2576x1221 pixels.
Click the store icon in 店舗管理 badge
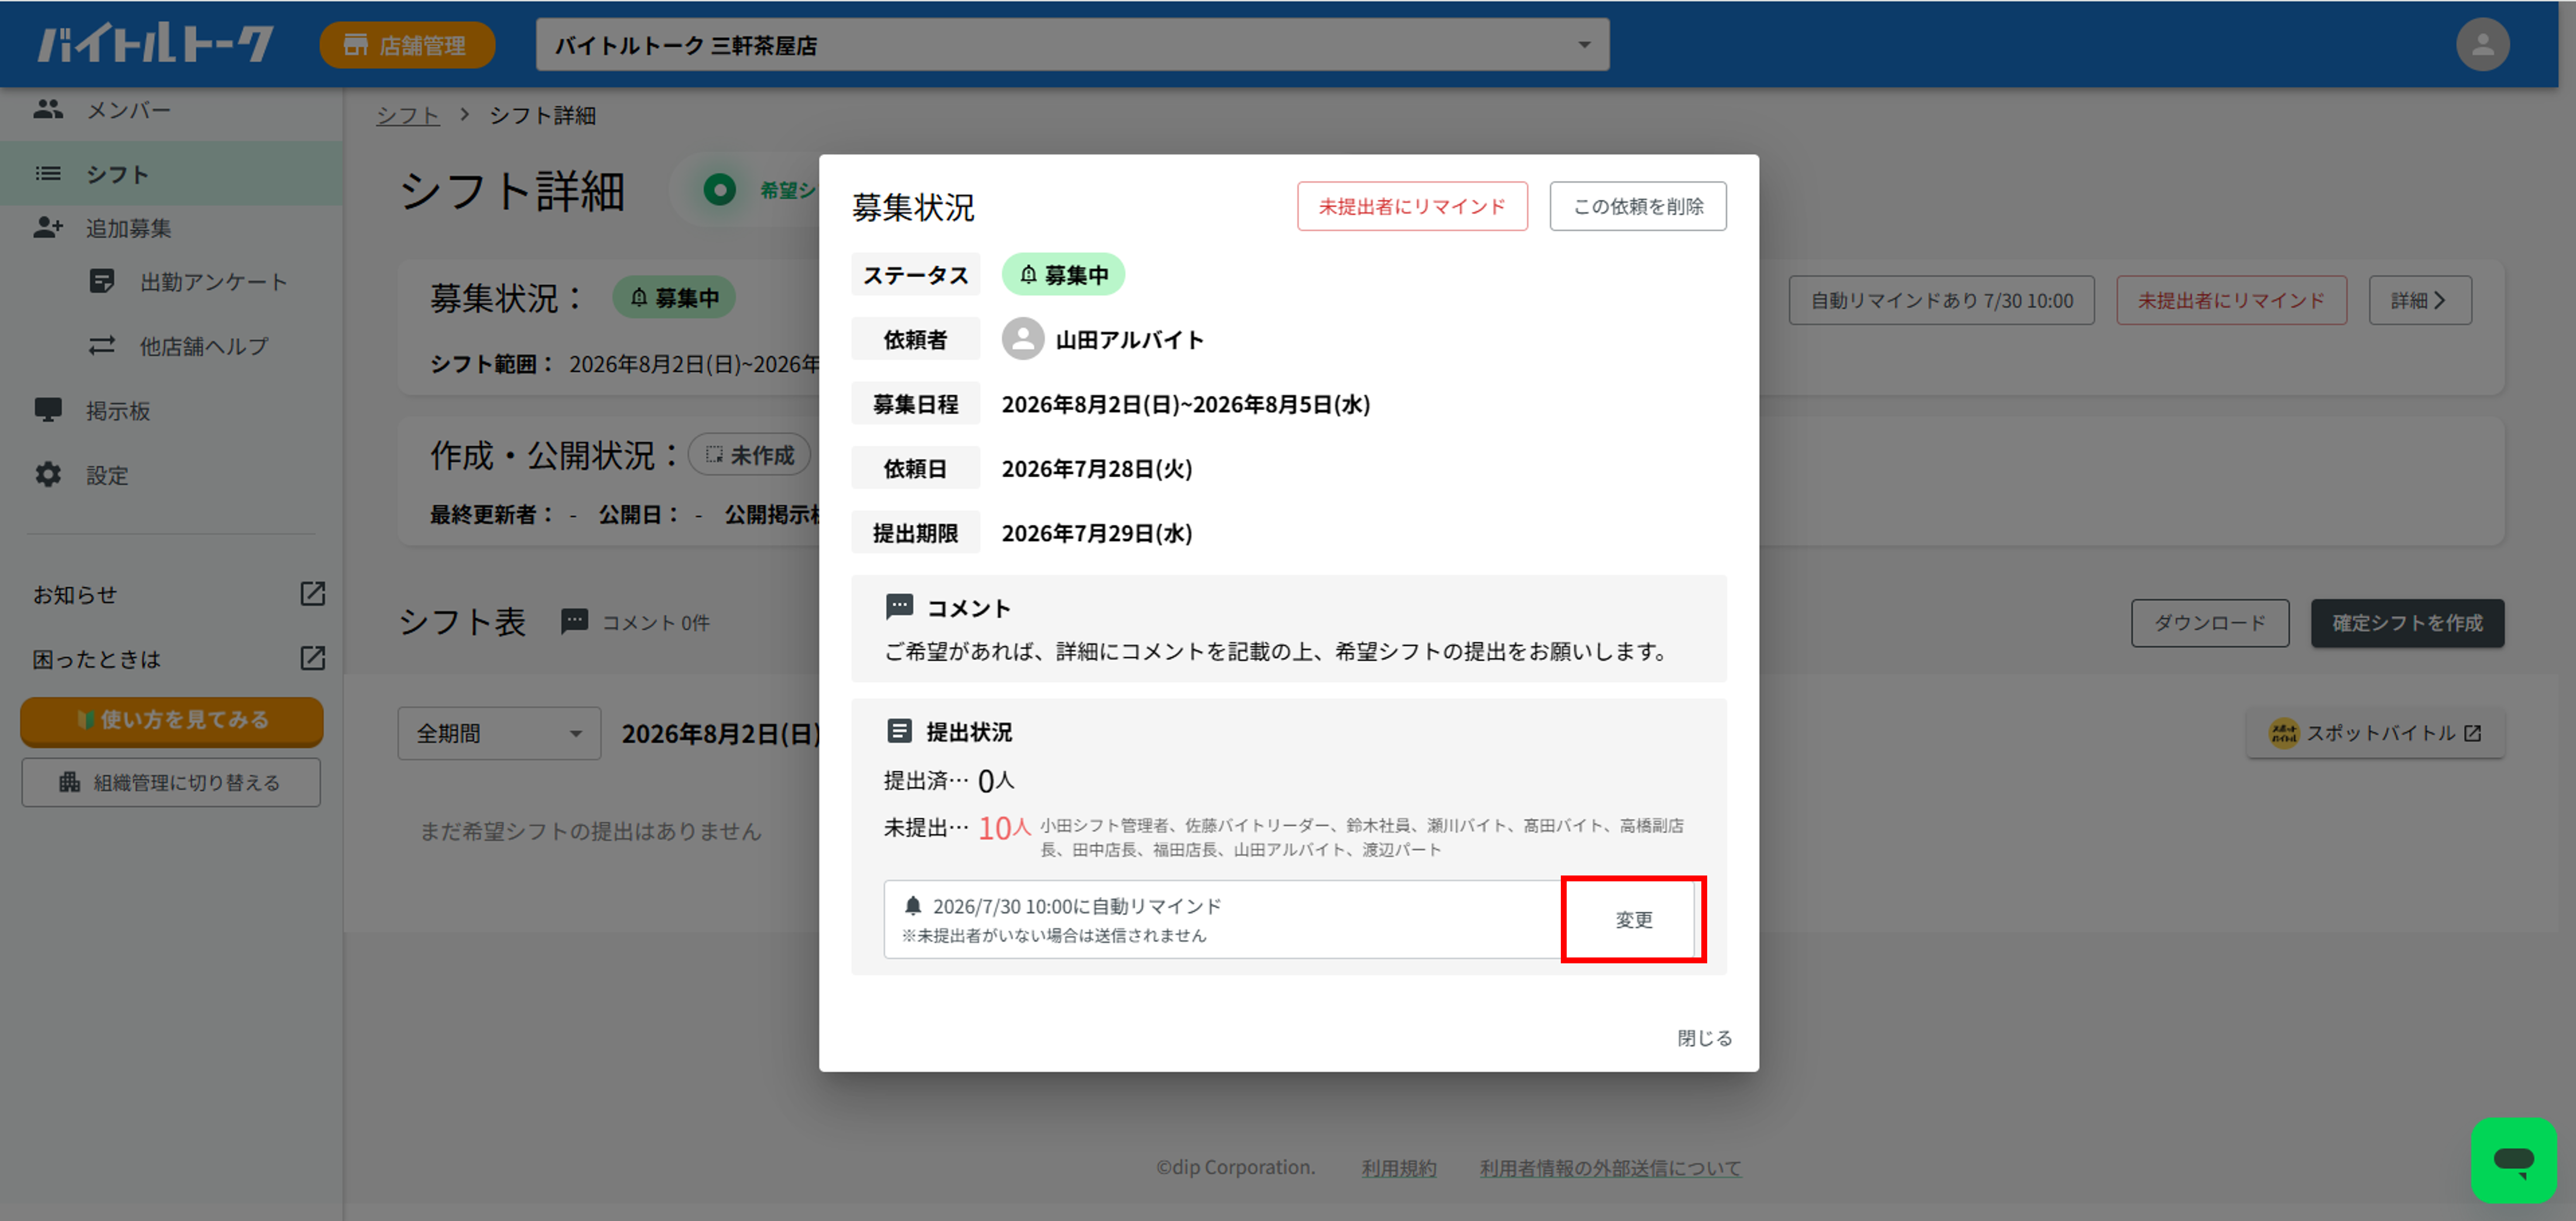pyautogui.click(x=355, y=45)
